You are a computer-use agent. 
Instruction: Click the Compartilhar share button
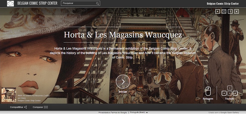(18, 107)
